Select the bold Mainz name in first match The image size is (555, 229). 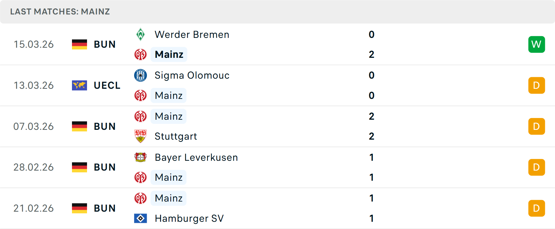click(x=169, y=54)
